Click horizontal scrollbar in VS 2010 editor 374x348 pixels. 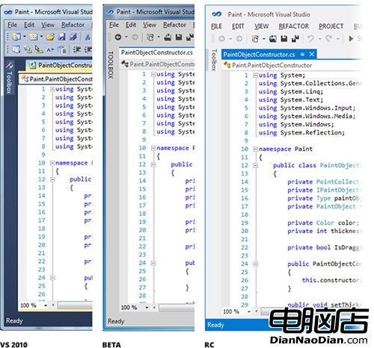(x=75, y=305)
